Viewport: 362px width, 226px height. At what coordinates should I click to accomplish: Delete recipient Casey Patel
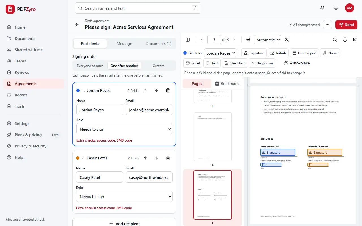(x=168, y=158)
